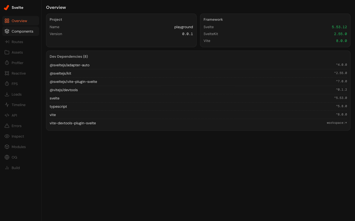Select the @sveltejs/adapter-auto dependency
The height and width of the screenshot is (221, 355).
pos(70,65)
